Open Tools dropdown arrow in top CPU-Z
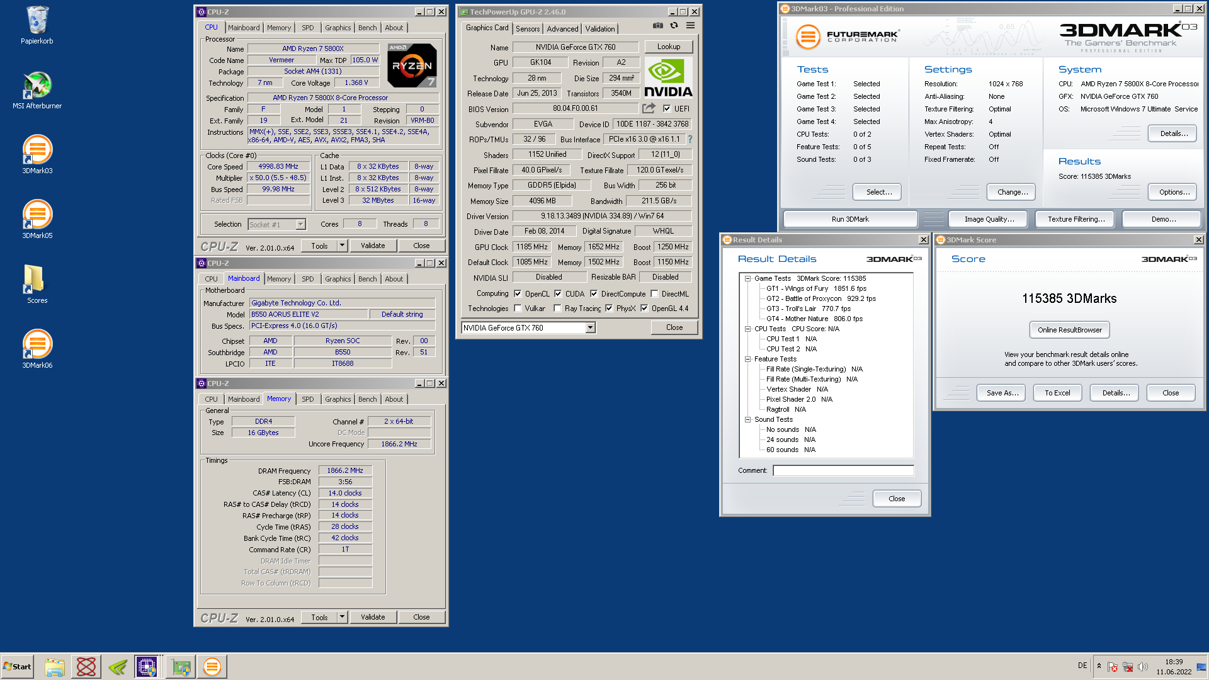 click(x=342, y=246)
